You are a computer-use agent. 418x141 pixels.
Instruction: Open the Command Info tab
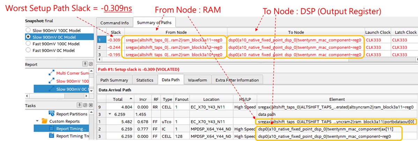[114, 23]
